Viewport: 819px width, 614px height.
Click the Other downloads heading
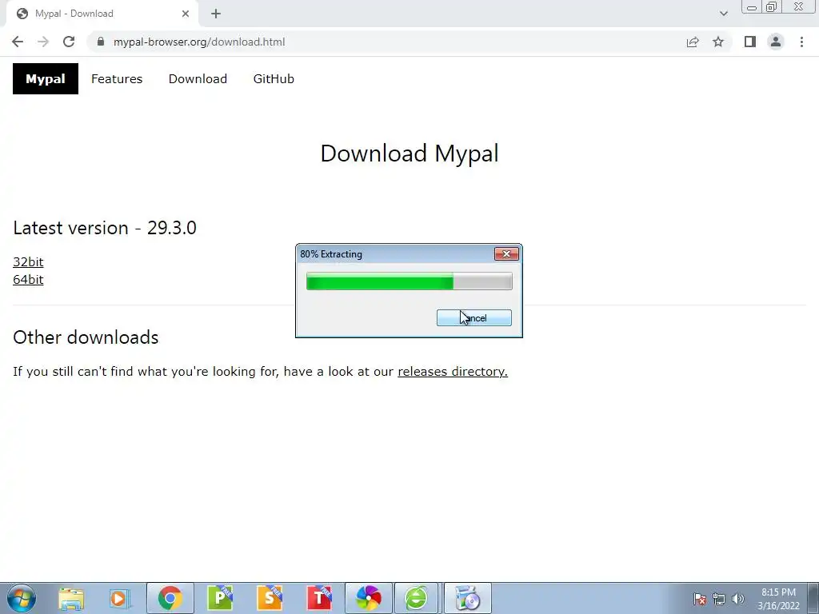[x=86, y=337]
